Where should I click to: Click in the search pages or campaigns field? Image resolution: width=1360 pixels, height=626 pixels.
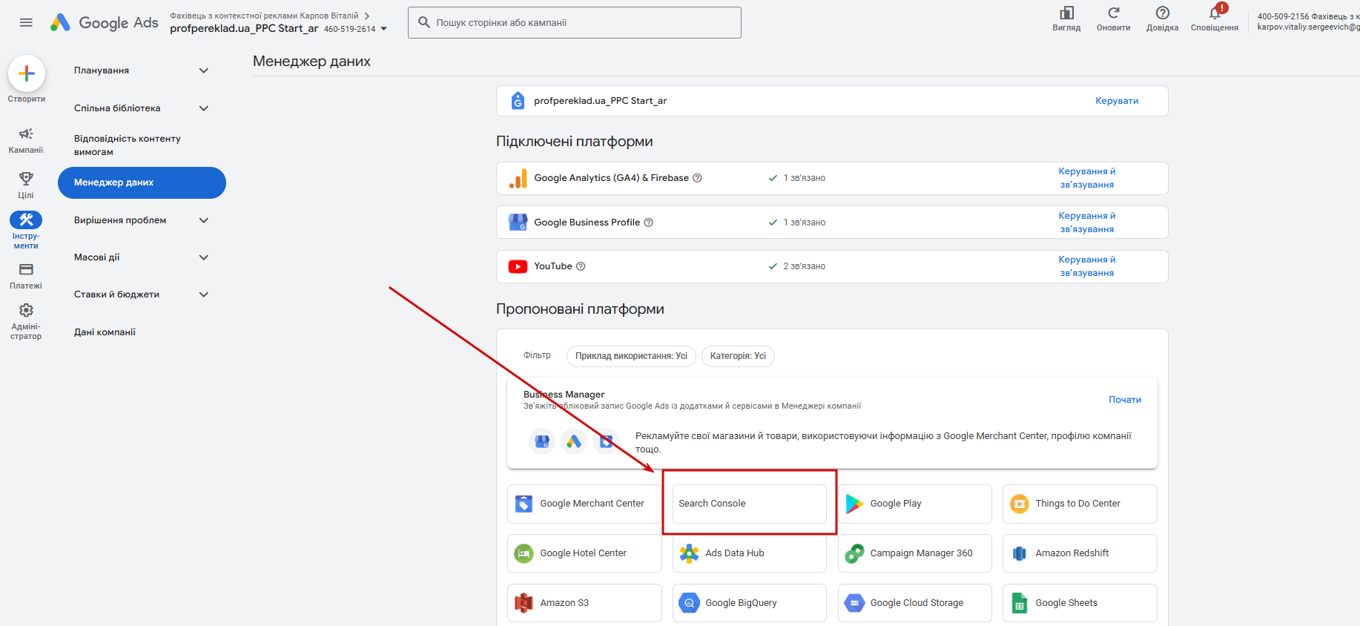(x=575, y=23)
